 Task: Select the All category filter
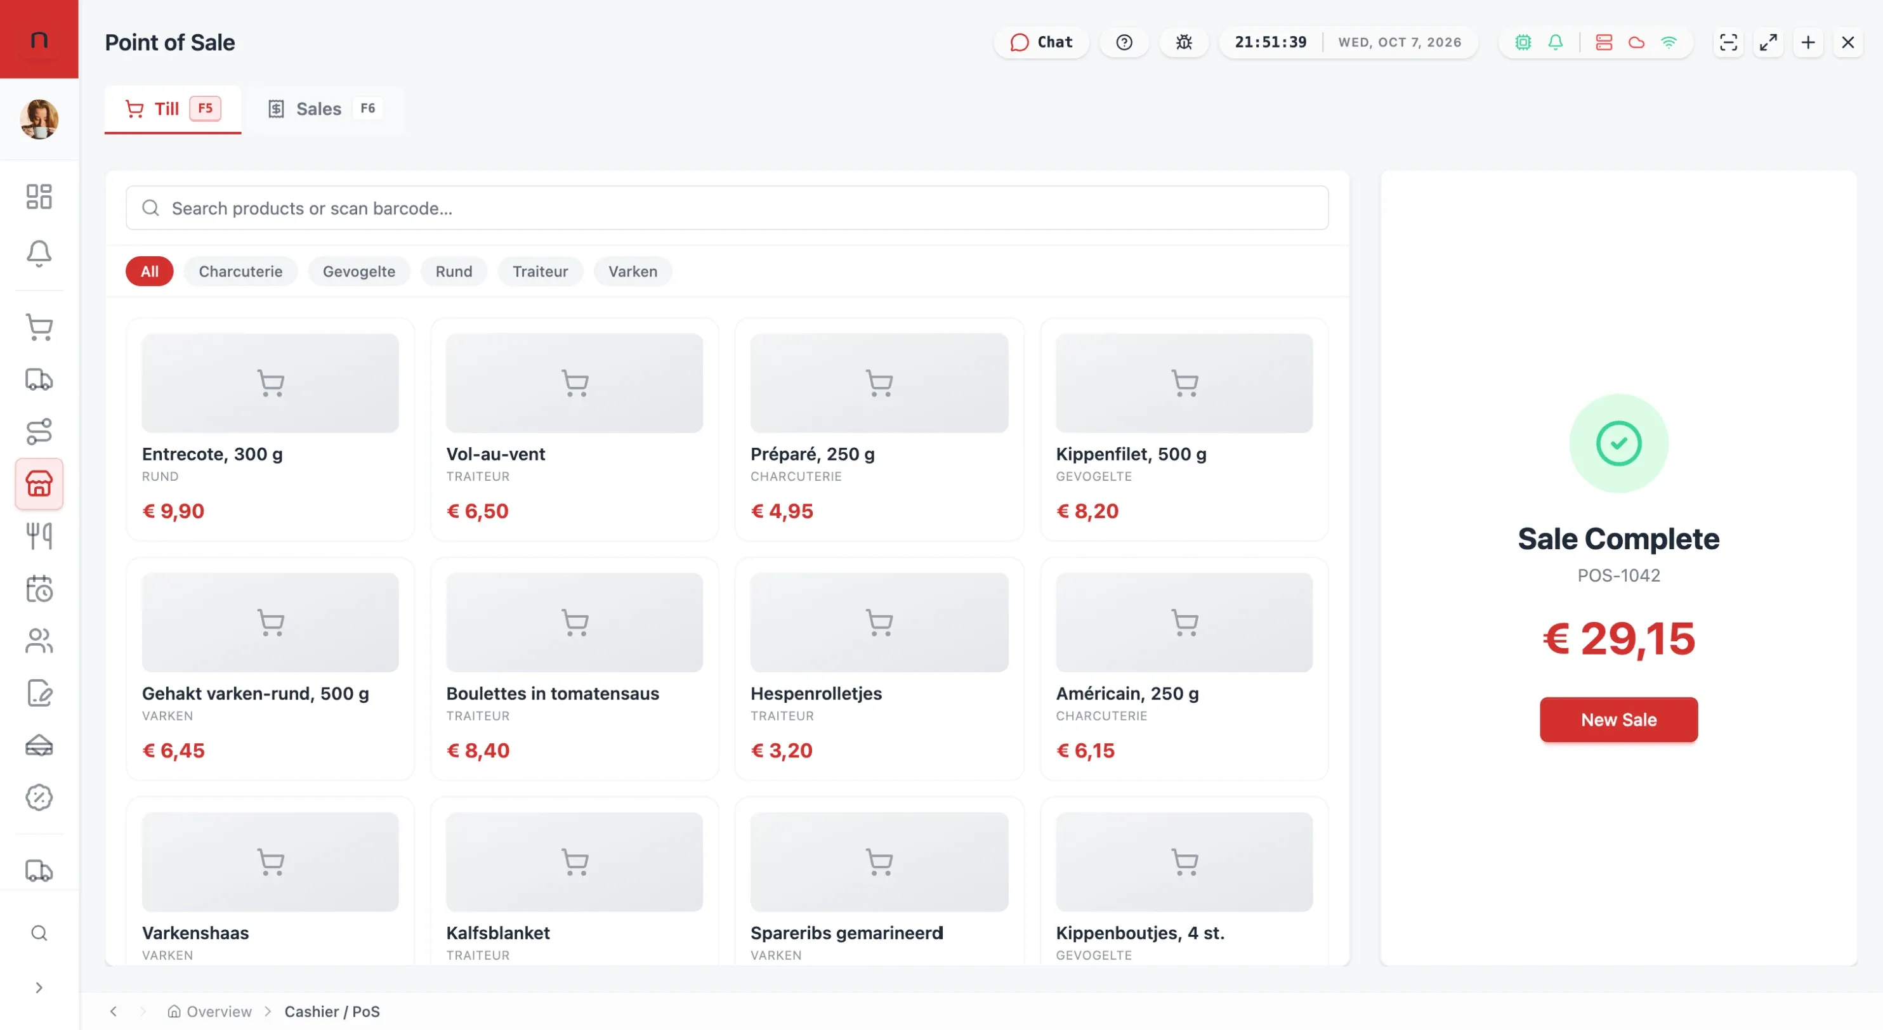[149, 271]
